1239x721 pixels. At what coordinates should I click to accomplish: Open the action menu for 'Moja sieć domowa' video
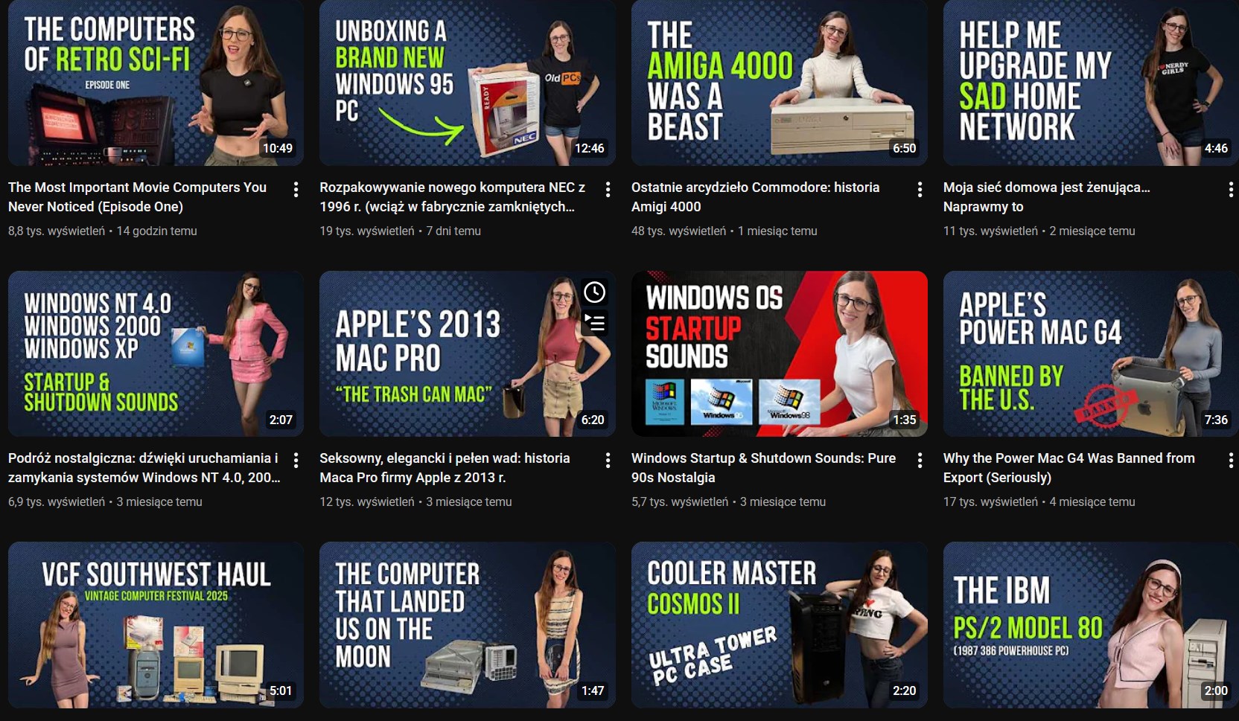click(1231, 190)
